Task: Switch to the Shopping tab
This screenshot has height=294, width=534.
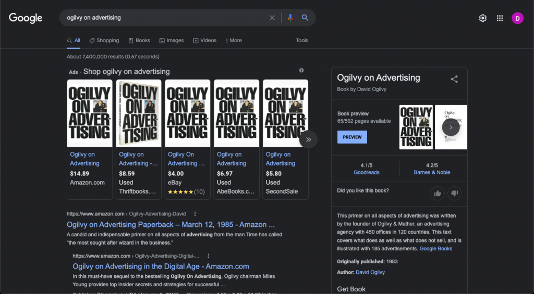Action: tap(104, 41)
